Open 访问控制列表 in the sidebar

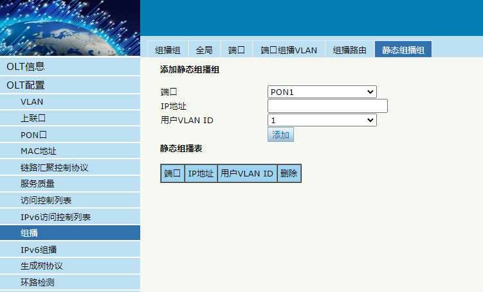coord(70,200)
